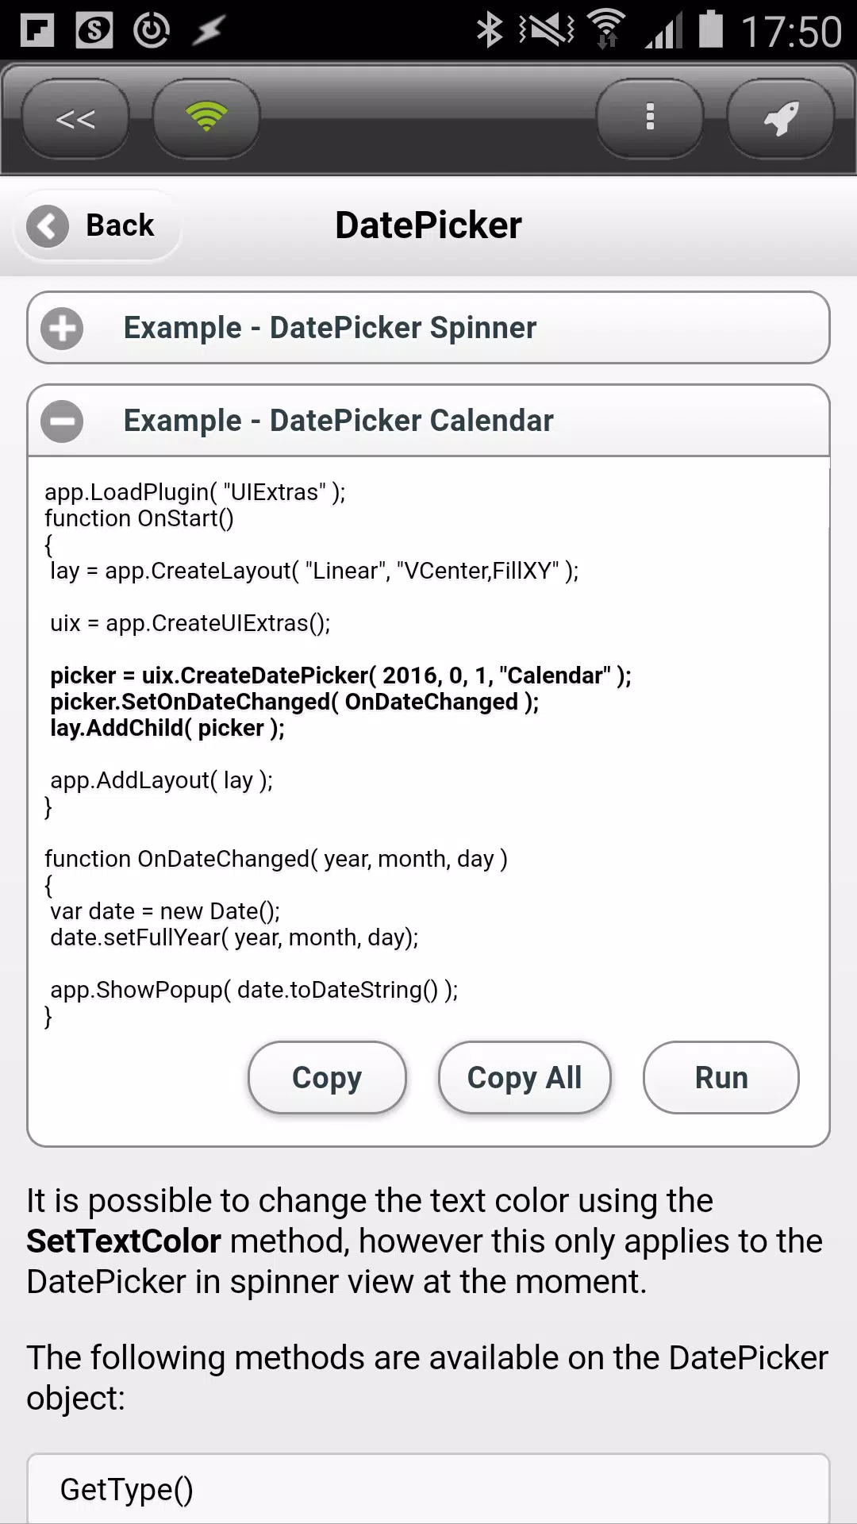Tap the clock in status bar
This screenshot has height=1524, width=857.
click(x=791, y=32)
